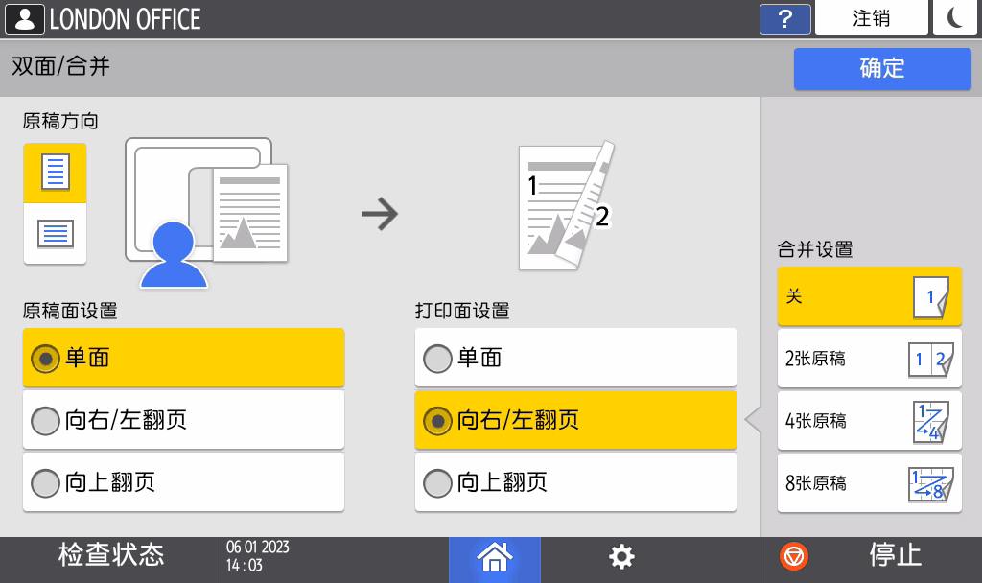The width and height of the screenshot is (982, 583).
Task: Select 8张原稿 to combine eight originals
Action: click(x=868, y=482)
